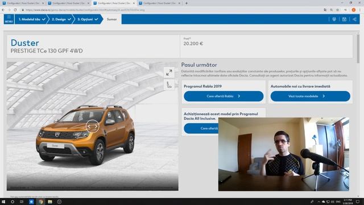Click the 360 rotate handle on car

tap(92, 126)
